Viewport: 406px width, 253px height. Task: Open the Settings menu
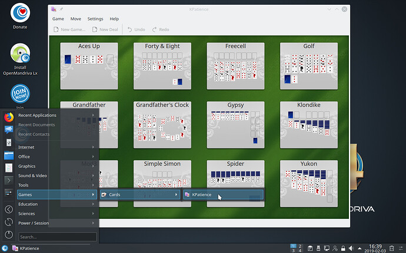[95, 19]
